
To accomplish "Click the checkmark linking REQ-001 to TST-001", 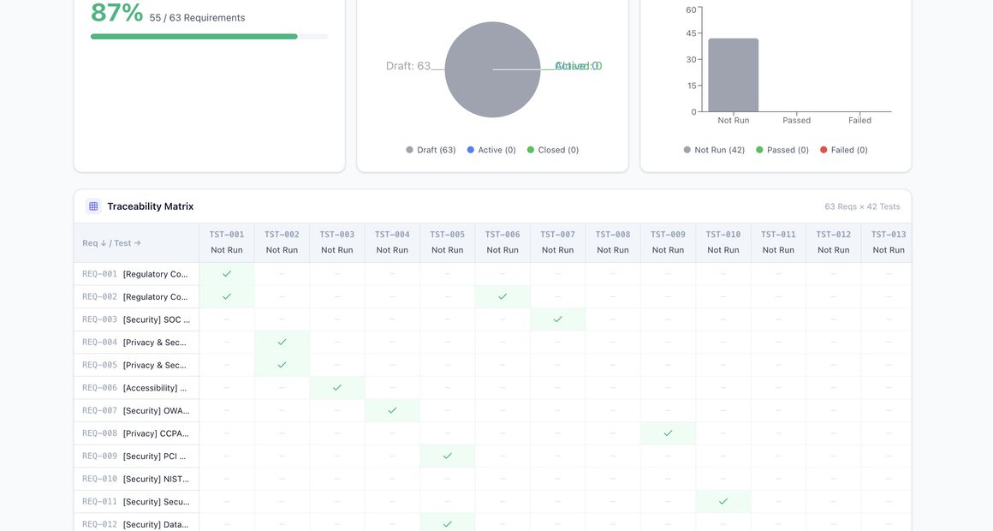I will pyautogui.click(x=227, y=274).
